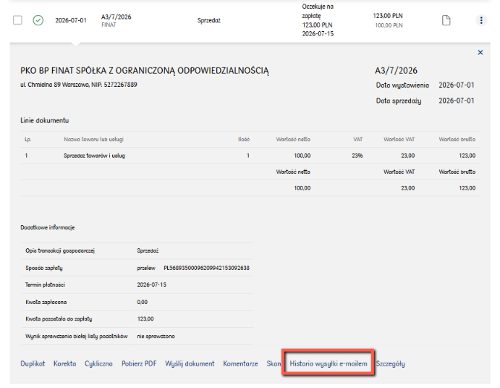The width and height of the screenshot is (500, 388).
Task: Click the 23% VAT rate cell
Action: (357, 156)
